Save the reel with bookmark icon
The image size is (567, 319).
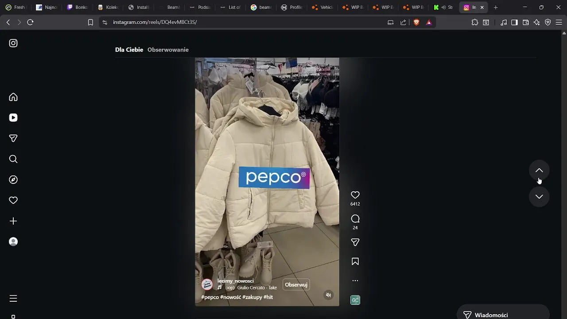(355, 261)
